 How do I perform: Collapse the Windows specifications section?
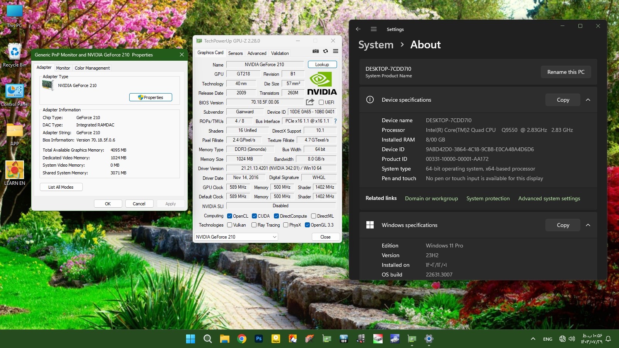(588, 225)
